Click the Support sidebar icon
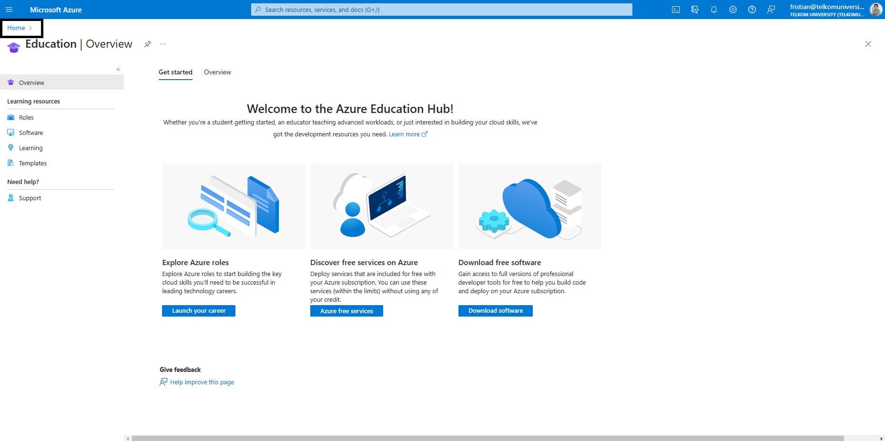The image size is (885, 441). click(x=10, y=198)
